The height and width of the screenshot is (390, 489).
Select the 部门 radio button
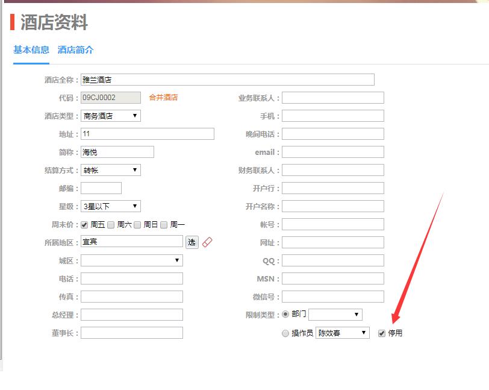click(x=285, y=314)
